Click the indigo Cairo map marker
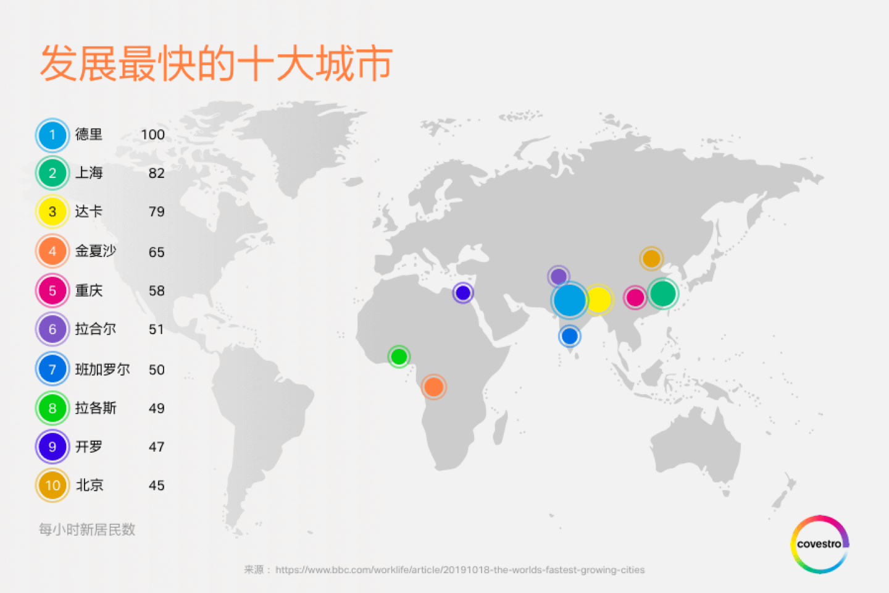889x593 pixels. tap(463, 293)
